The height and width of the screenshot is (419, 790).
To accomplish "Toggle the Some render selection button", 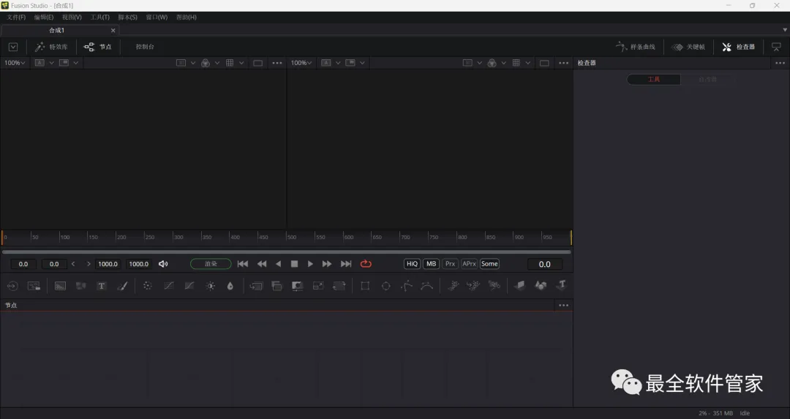I will point(489,264).
